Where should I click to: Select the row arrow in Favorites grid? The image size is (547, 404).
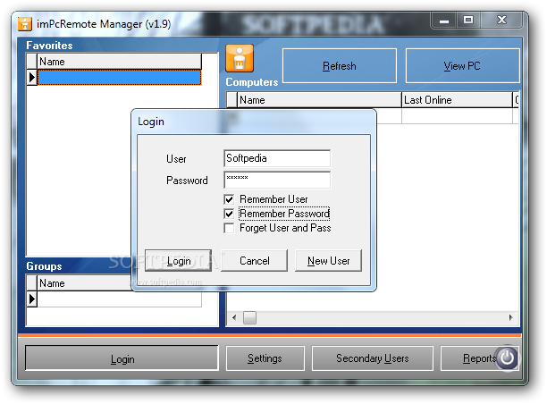tap(32, 78)
